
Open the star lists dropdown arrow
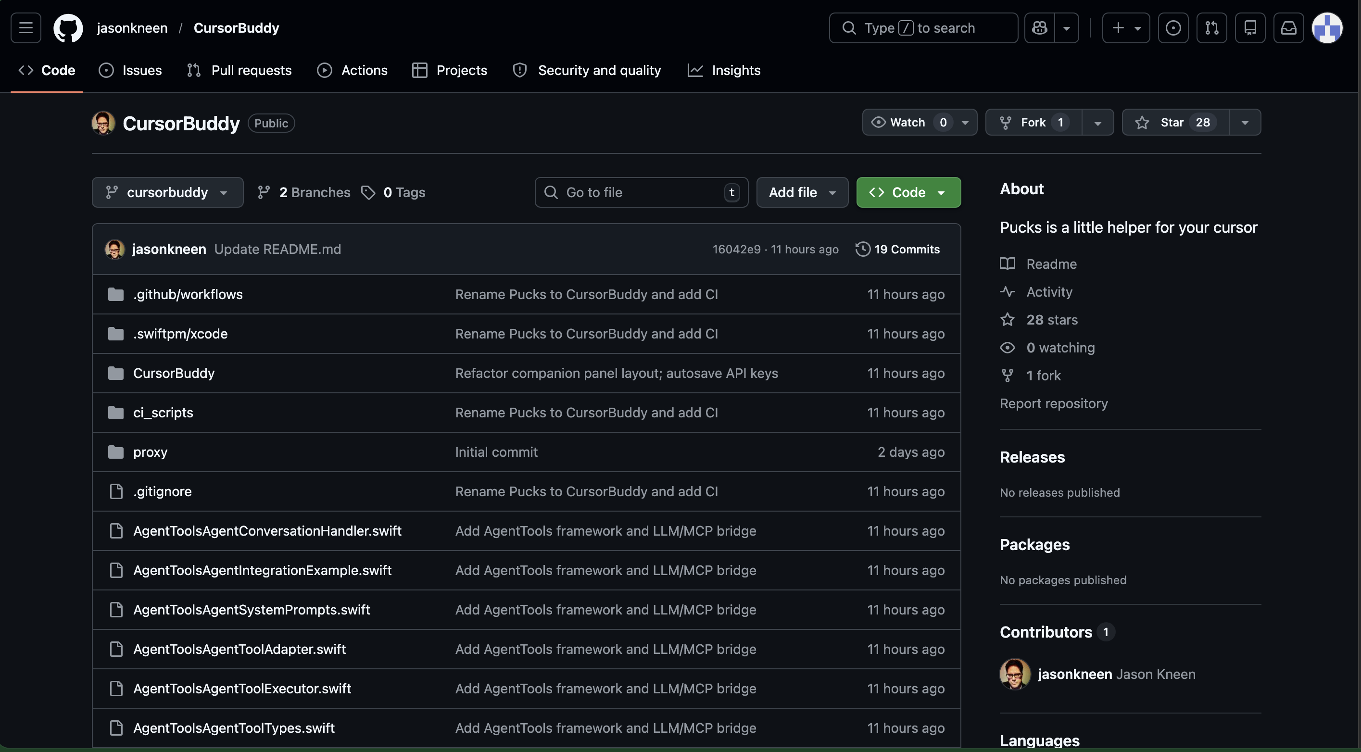[x=1245, y=123]
